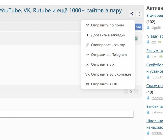Open the "Ба-бах из" topic link
163x140 pixels.
[x=155, y=107]
